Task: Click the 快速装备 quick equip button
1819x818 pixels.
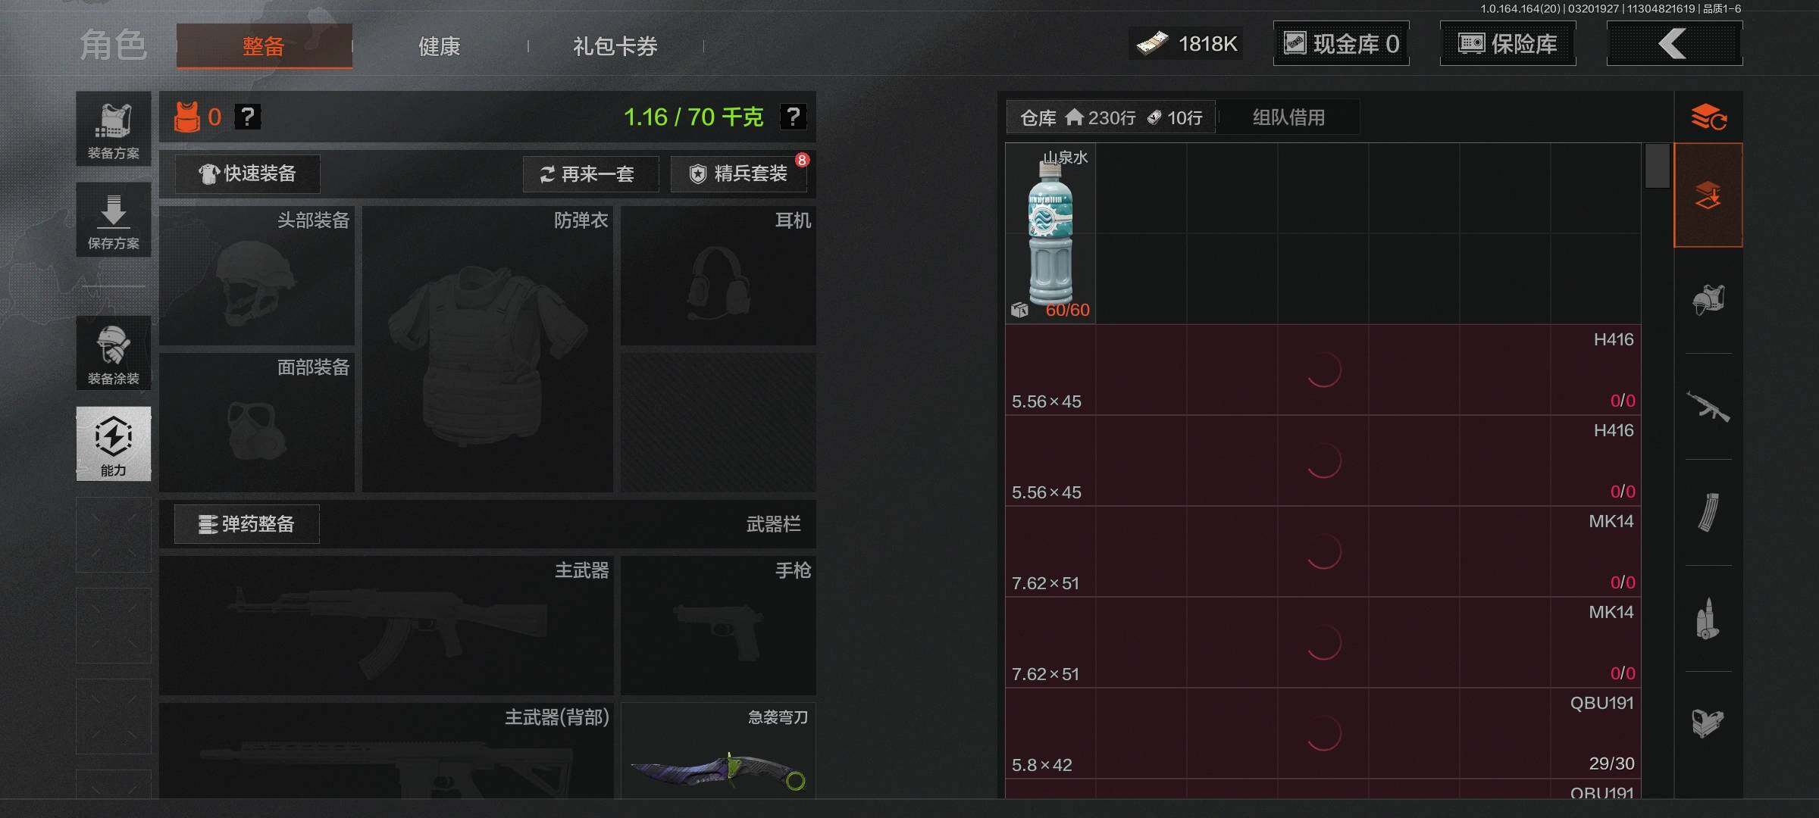Action: pos(248,173)
